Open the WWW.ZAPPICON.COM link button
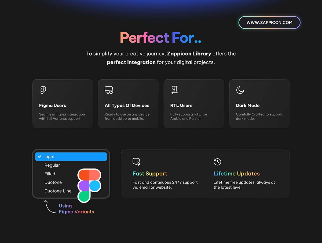322x243 pixels. [x=269, y=23]
